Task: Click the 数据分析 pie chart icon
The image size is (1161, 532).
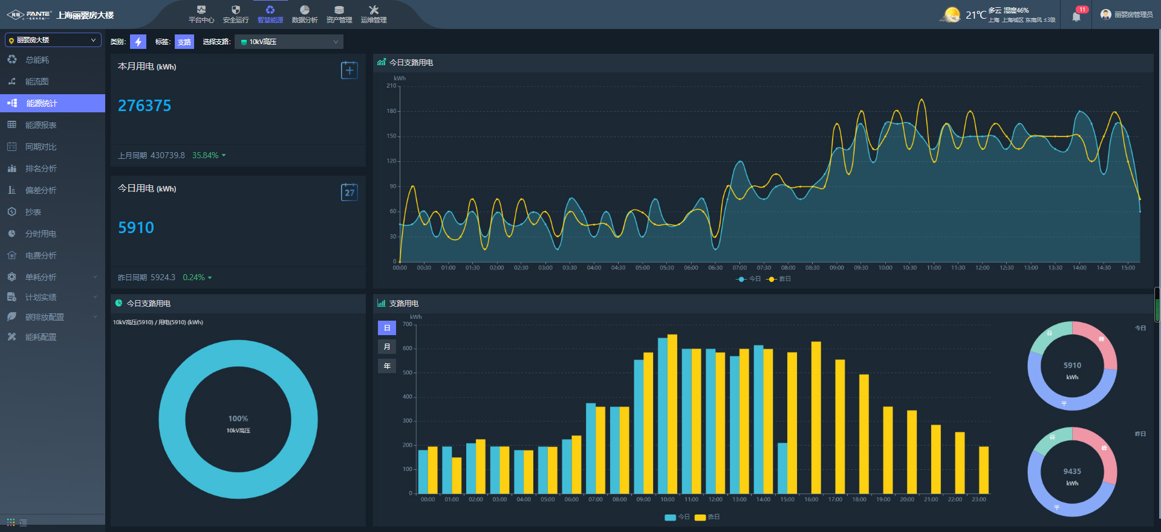Action: point(305,14)
